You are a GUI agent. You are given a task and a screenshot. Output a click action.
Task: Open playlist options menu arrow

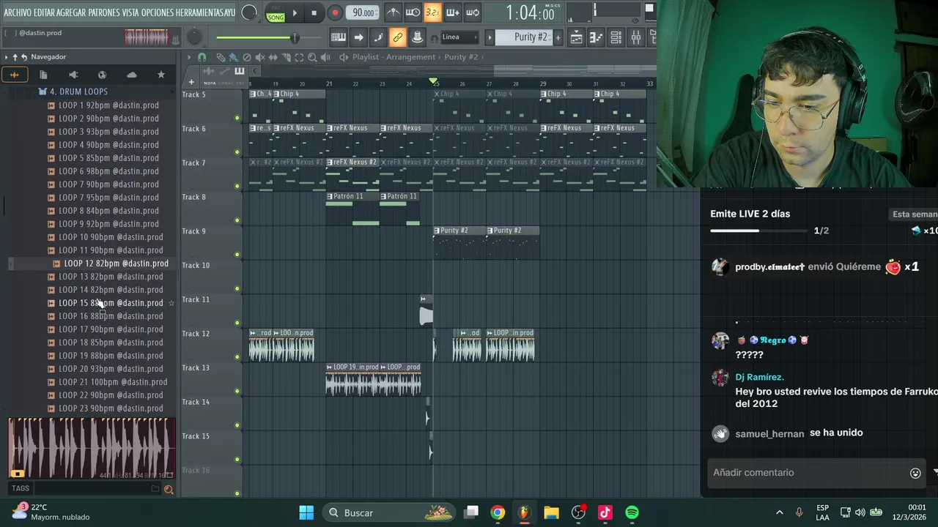(x=189, y=57)
